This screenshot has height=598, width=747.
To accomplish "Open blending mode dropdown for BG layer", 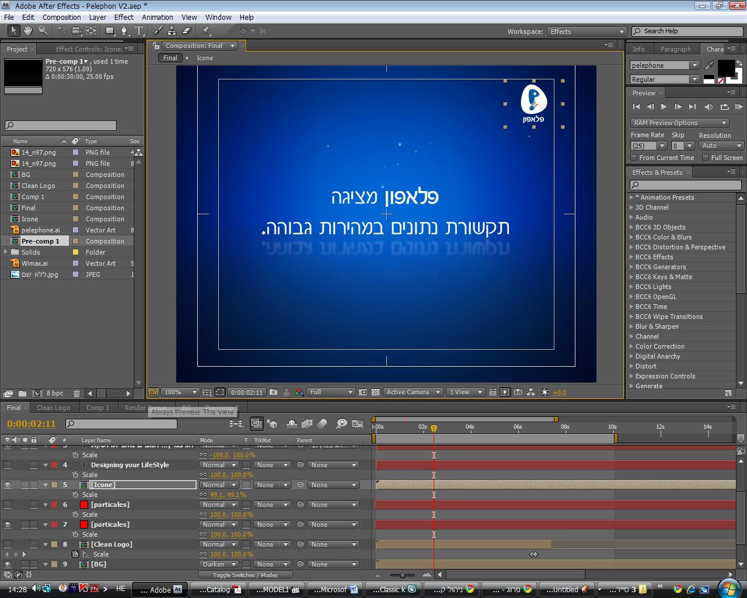I will [219, 564].
